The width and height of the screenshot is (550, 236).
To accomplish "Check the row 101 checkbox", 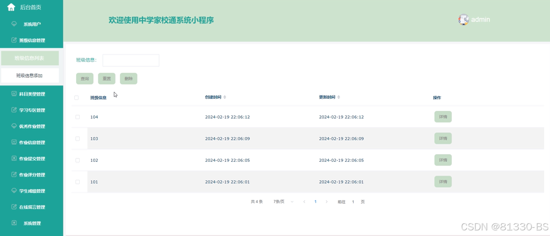I will pos(77,182).
